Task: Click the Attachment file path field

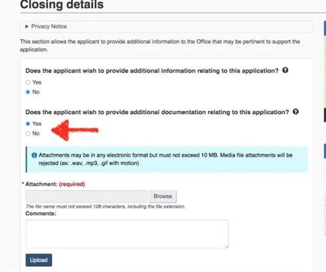Action: pyautogui.click(x=86, y=196)
